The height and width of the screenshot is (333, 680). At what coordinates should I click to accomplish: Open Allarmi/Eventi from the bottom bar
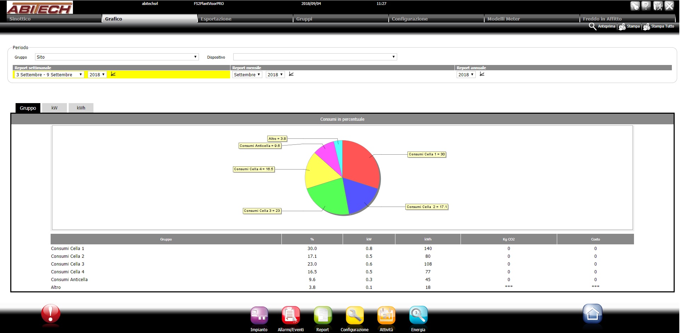tap(291, 315)
